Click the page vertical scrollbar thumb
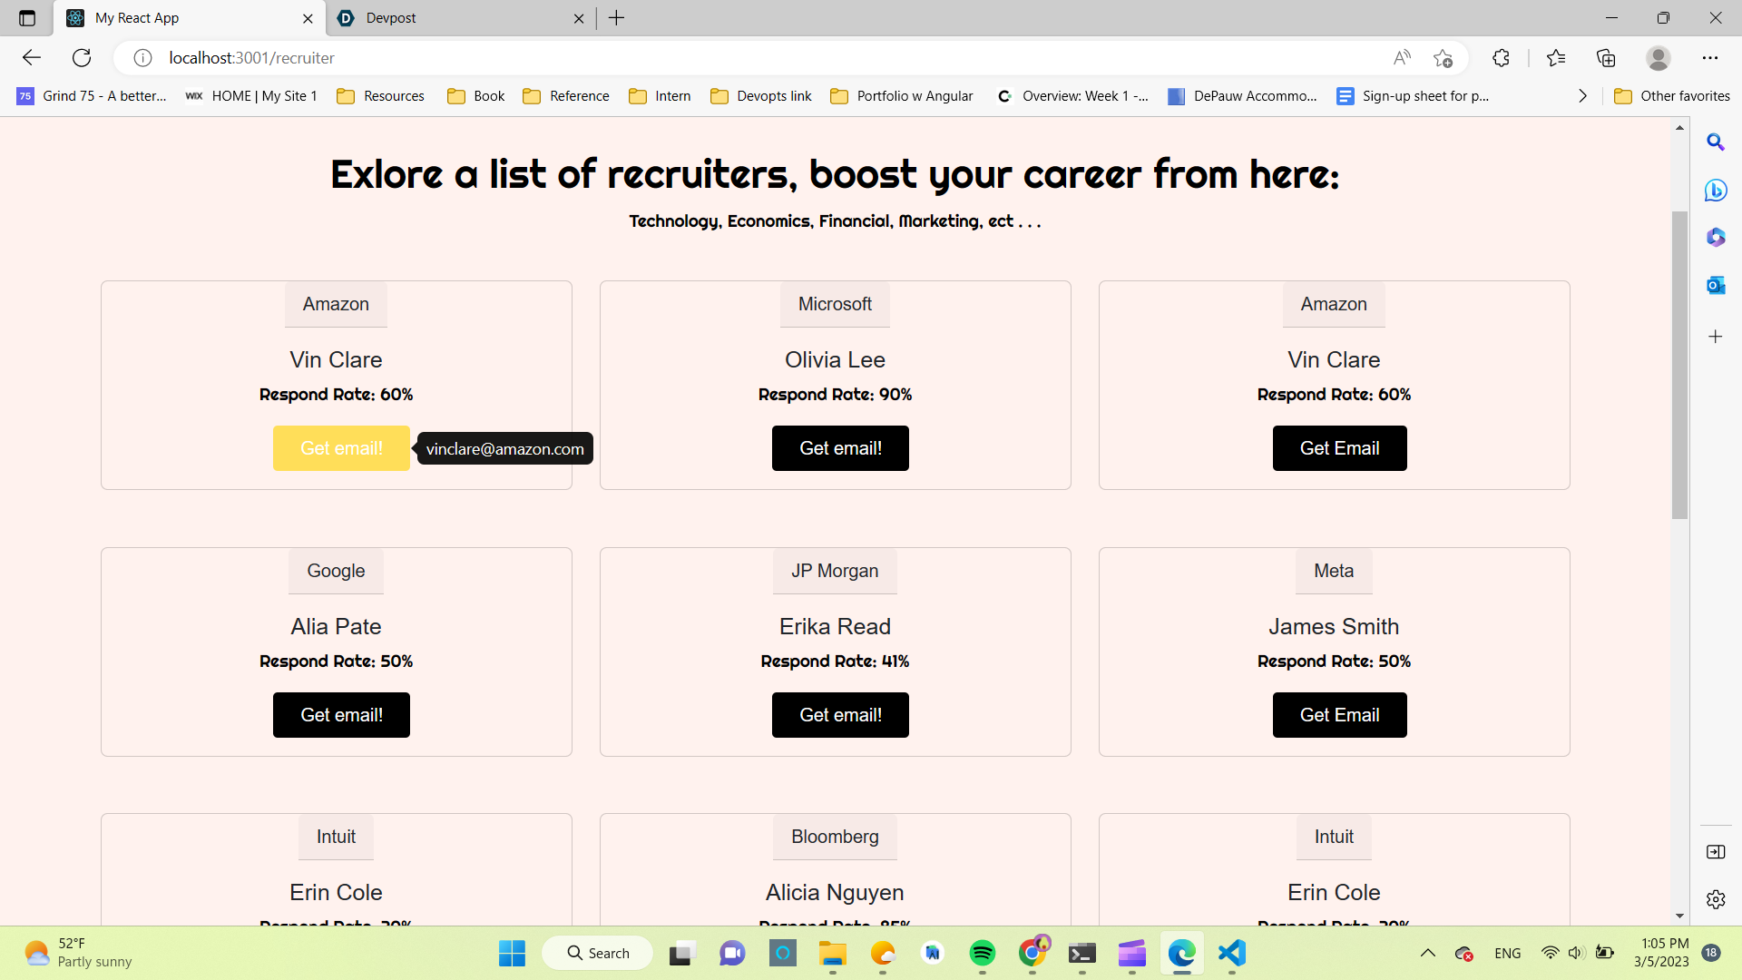The width and height of the screenshot is (1742, 980). tap(1679, 363)
